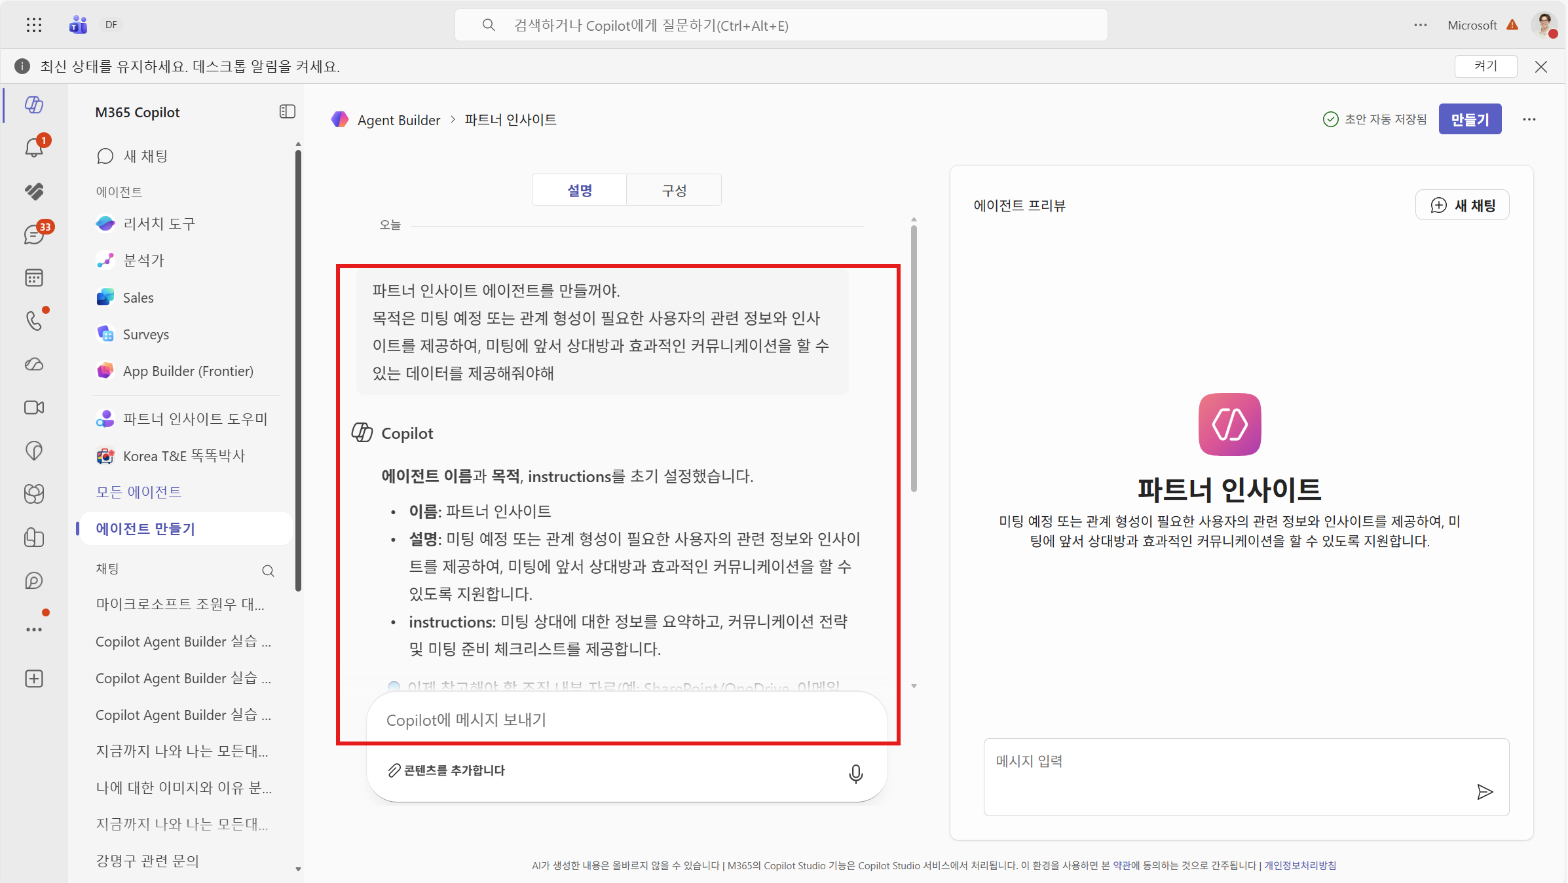Open Korea T&E 똑똑박사 agent
Viewport: 1568px width, 883px height.
[x=184, y=456]
